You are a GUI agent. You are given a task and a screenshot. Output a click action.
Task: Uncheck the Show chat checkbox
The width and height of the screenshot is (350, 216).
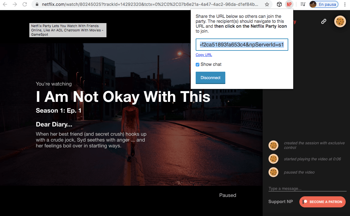pos(198,65)
